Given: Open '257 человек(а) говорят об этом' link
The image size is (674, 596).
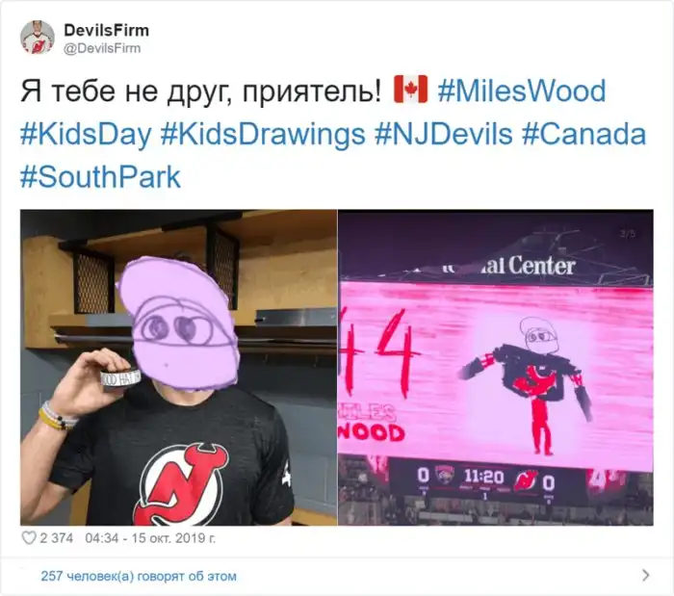Looking at the screenshot, I should pyautogui.click(x=139, y=576).
